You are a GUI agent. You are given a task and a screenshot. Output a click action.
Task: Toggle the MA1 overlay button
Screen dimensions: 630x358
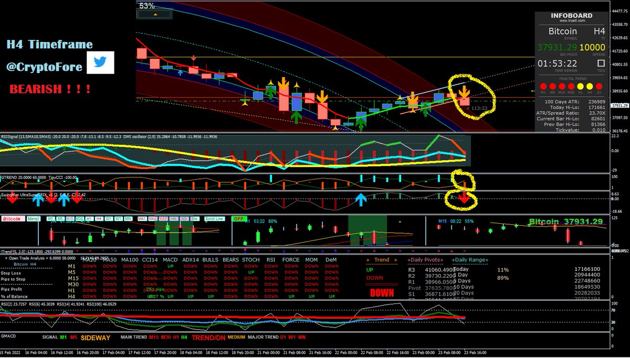[x=142, y=218]
